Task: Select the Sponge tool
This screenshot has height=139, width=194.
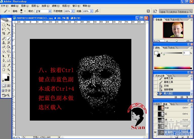Action: click(x=8, y=51)
